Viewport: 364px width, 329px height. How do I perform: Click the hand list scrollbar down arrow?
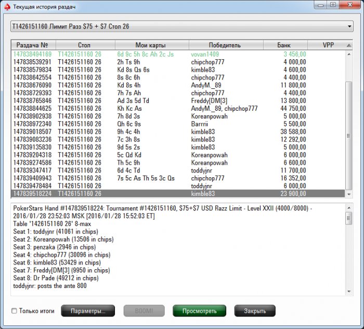tap(349, 194)
